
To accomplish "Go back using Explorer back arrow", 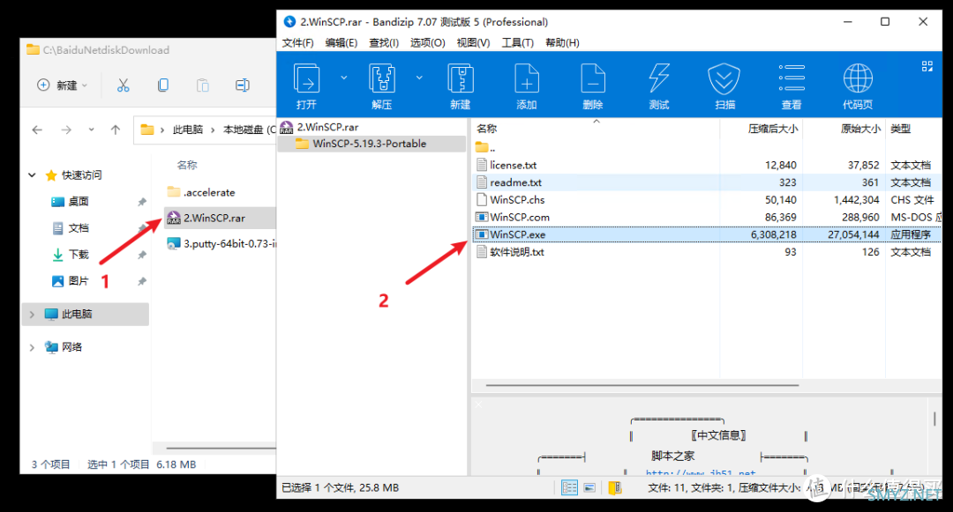I will pyautogui.click(x=37, y=130).
